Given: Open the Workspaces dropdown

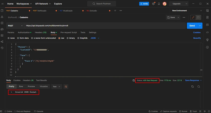Looking at the screenshot, I should click(x=24, y=4).
